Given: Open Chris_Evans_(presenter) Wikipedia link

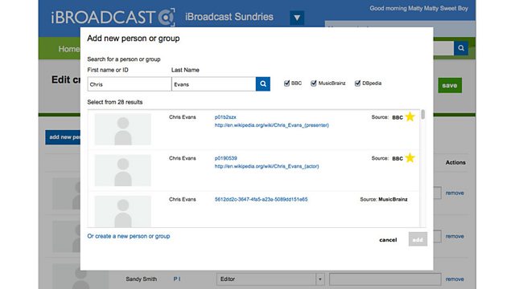Looking at the screenshot, I should pos(272,125).
